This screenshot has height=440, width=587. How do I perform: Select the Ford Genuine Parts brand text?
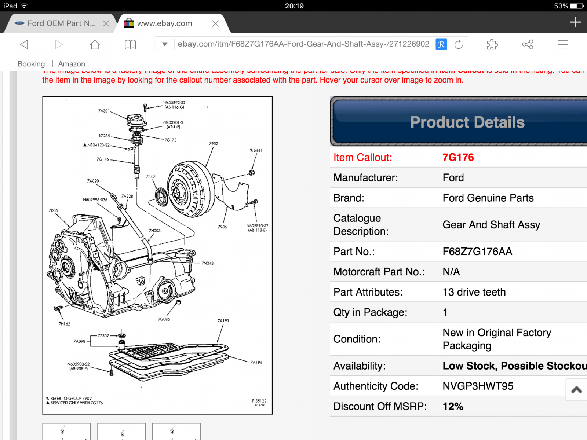[x=488, y=198]
